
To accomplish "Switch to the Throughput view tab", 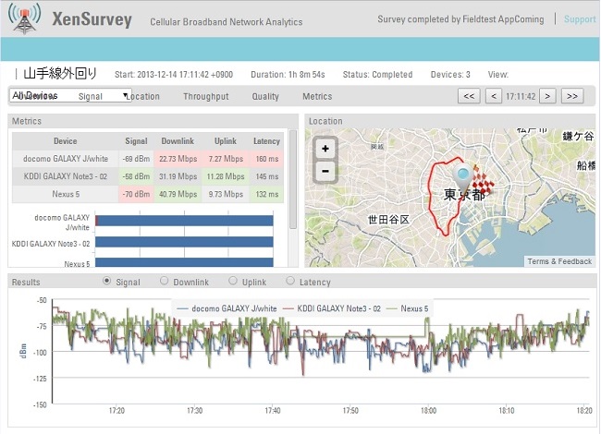I will click(206, 96).
